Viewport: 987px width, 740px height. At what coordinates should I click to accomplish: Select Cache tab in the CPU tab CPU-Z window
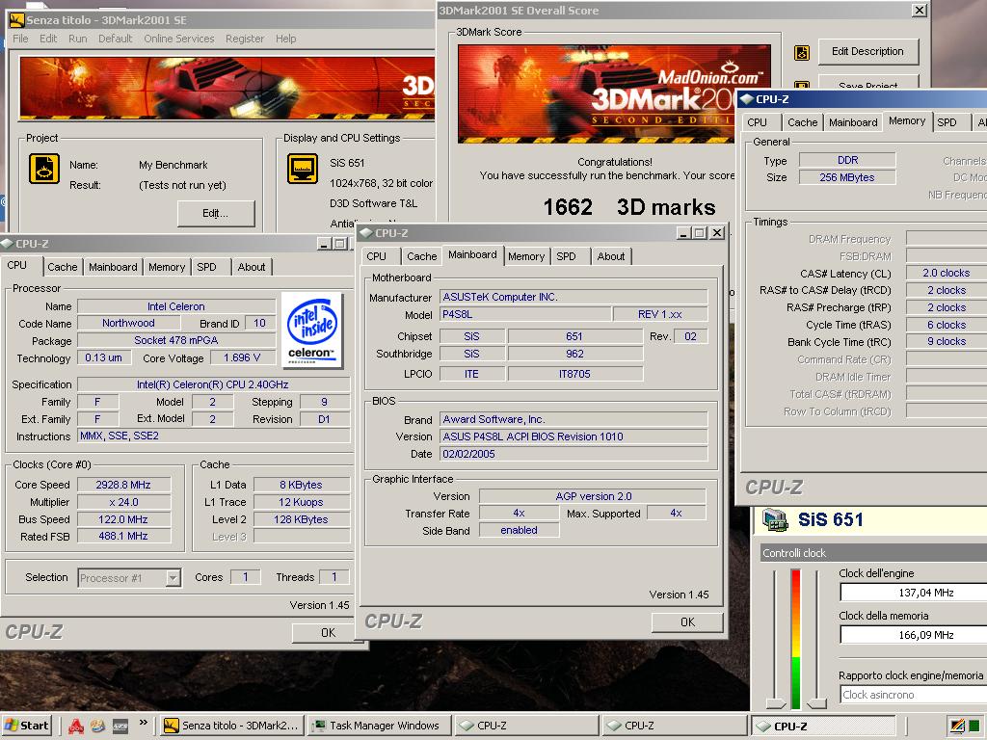pyautogui.click(x=63, y=267)
